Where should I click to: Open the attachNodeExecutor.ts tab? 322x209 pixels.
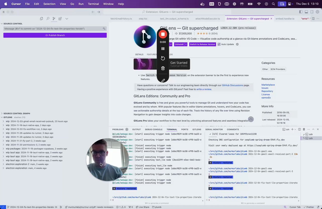pyautogui.click(x=208, y=19)
